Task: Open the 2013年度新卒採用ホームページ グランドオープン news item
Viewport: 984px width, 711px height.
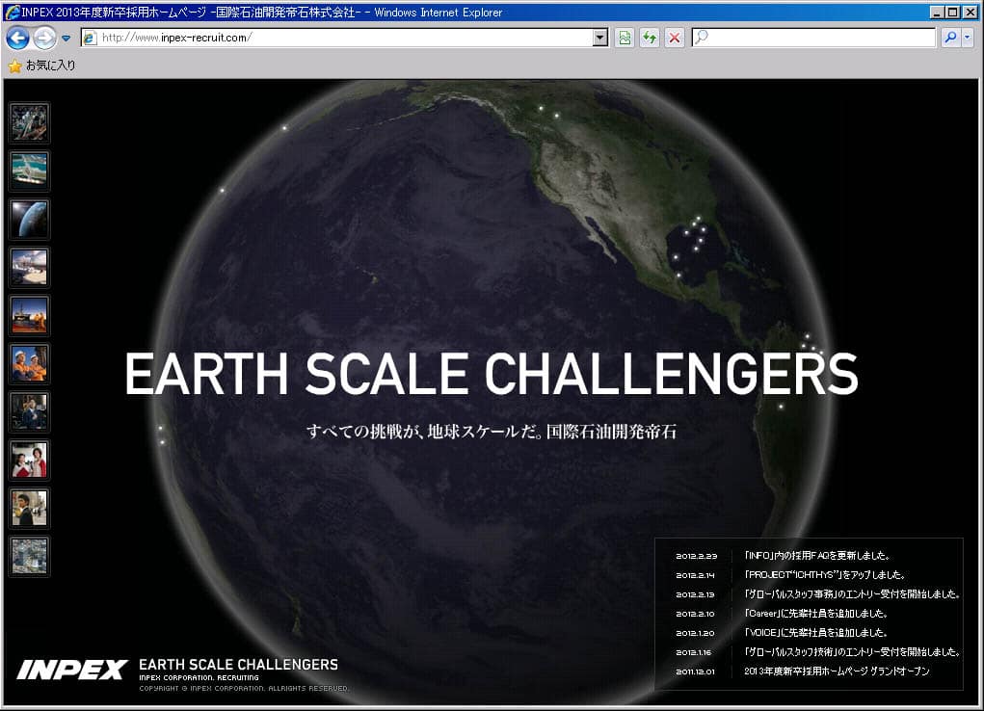Action: pyautogui.click(x=838, y=671)
